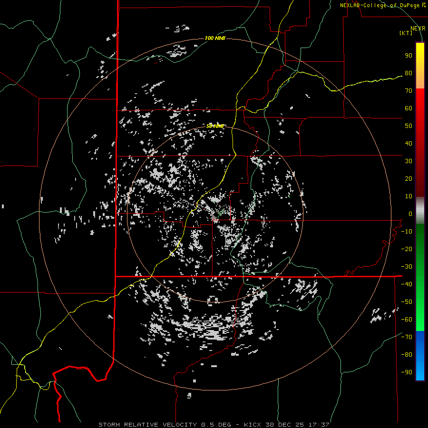The width and height of the screenshot is (428, 428).
Task: Click the -30 scale value
Action: pos(407,267)
